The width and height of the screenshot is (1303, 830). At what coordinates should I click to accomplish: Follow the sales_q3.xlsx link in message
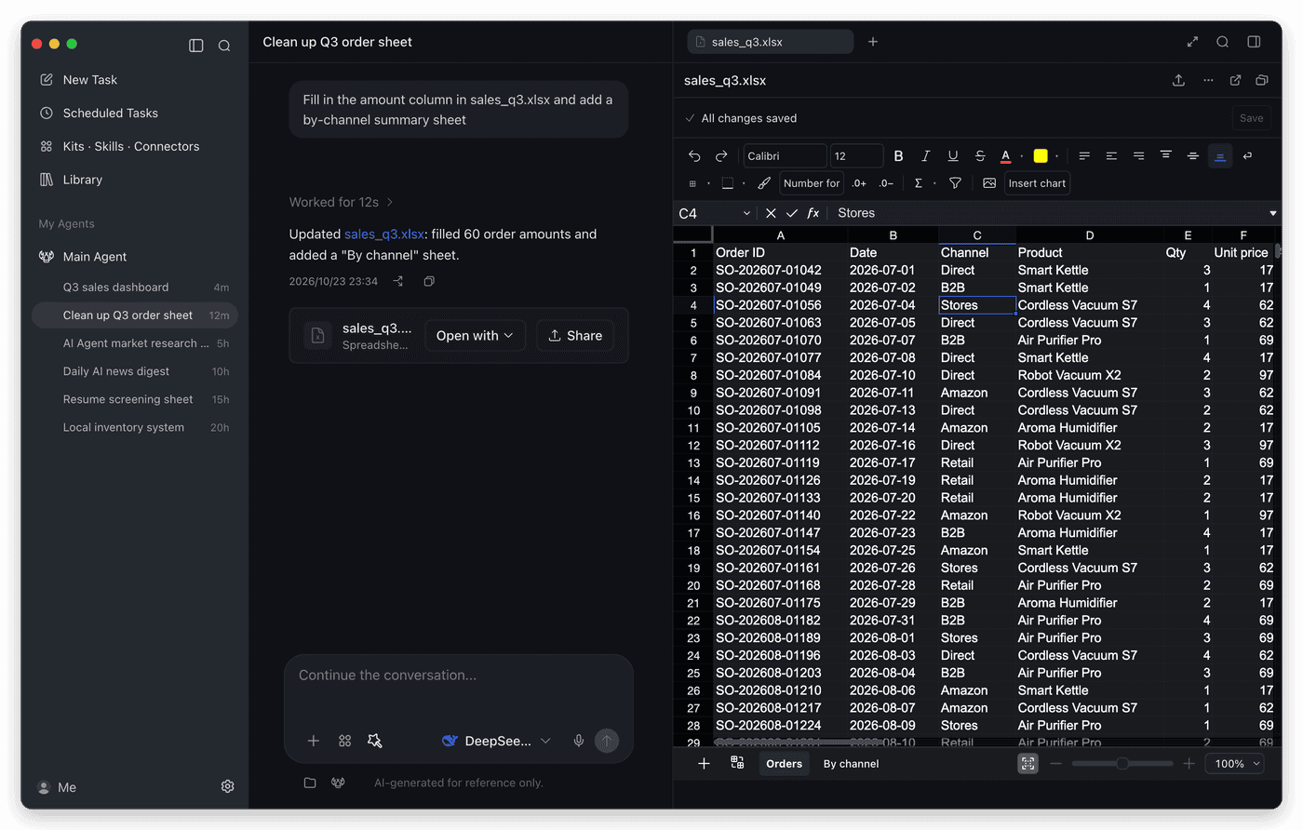[x=384, y=234]
